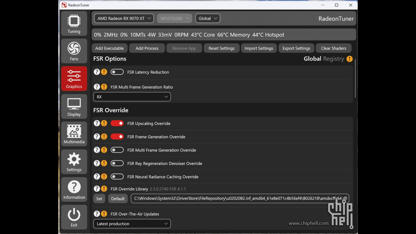Open the Information help section

click(x=74, y=190)
